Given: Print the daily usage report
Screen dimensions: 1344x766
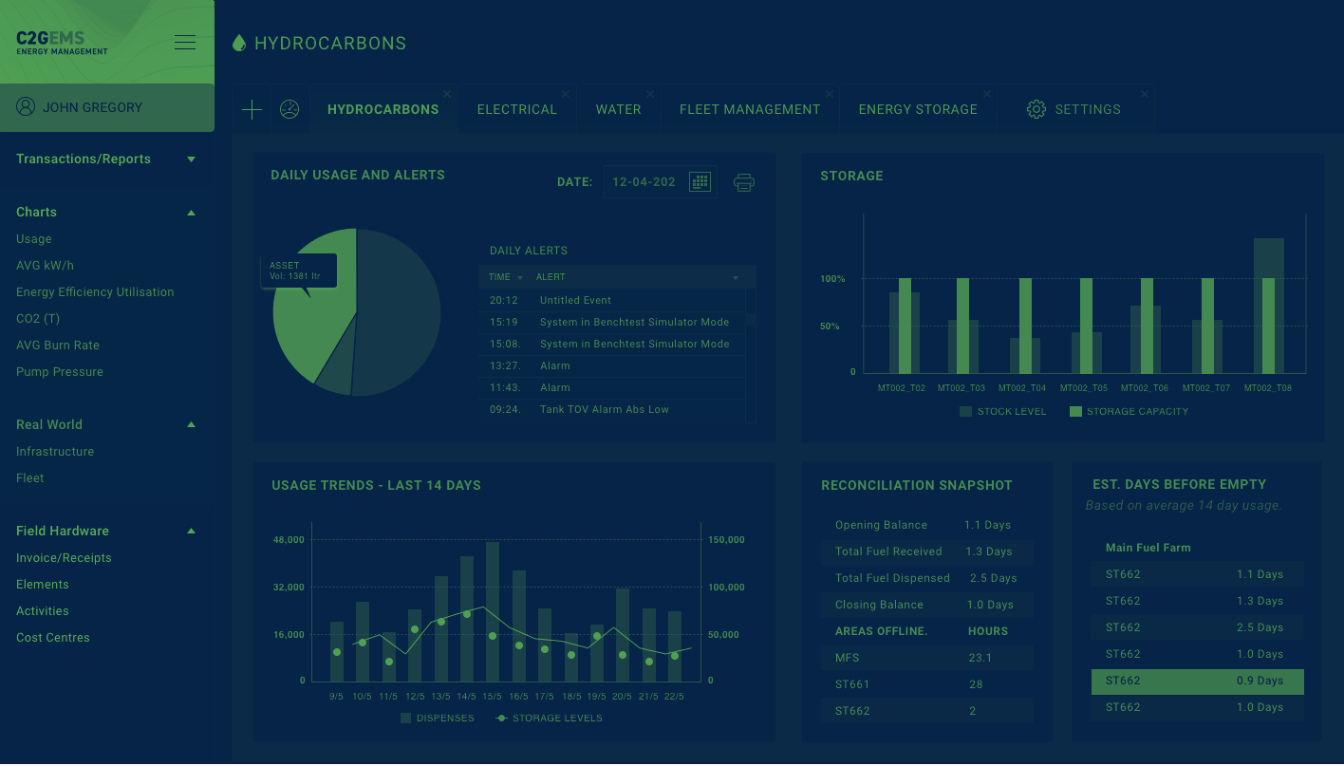Looking at the screenshot, I should click(x=744, y=182).
